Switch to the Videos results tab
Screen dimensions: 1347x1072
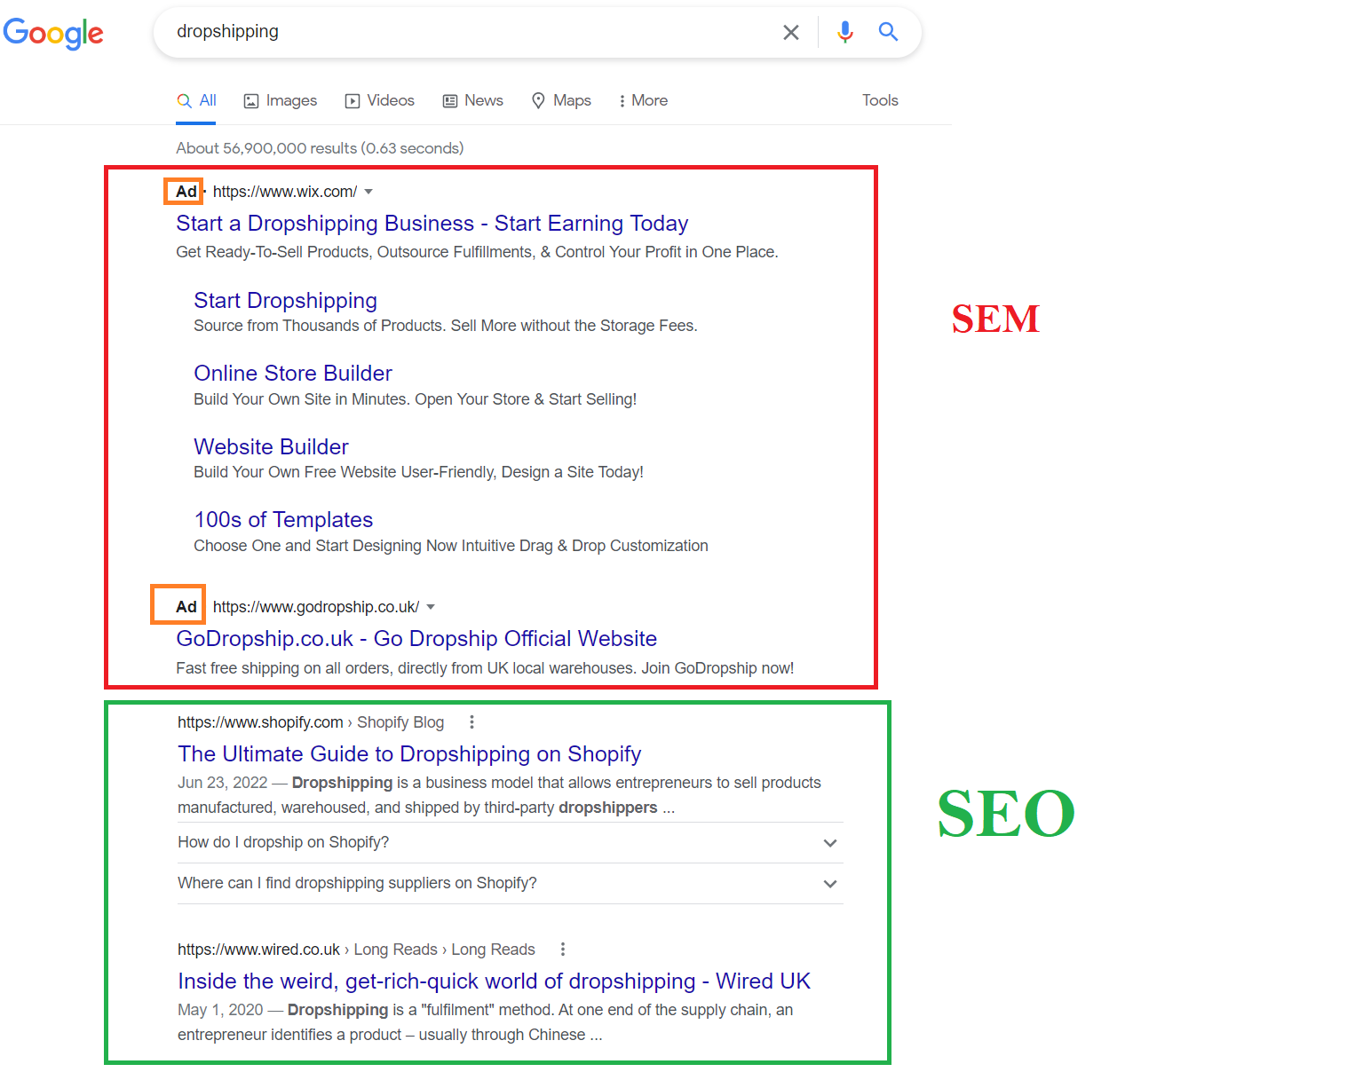(380, 100)
